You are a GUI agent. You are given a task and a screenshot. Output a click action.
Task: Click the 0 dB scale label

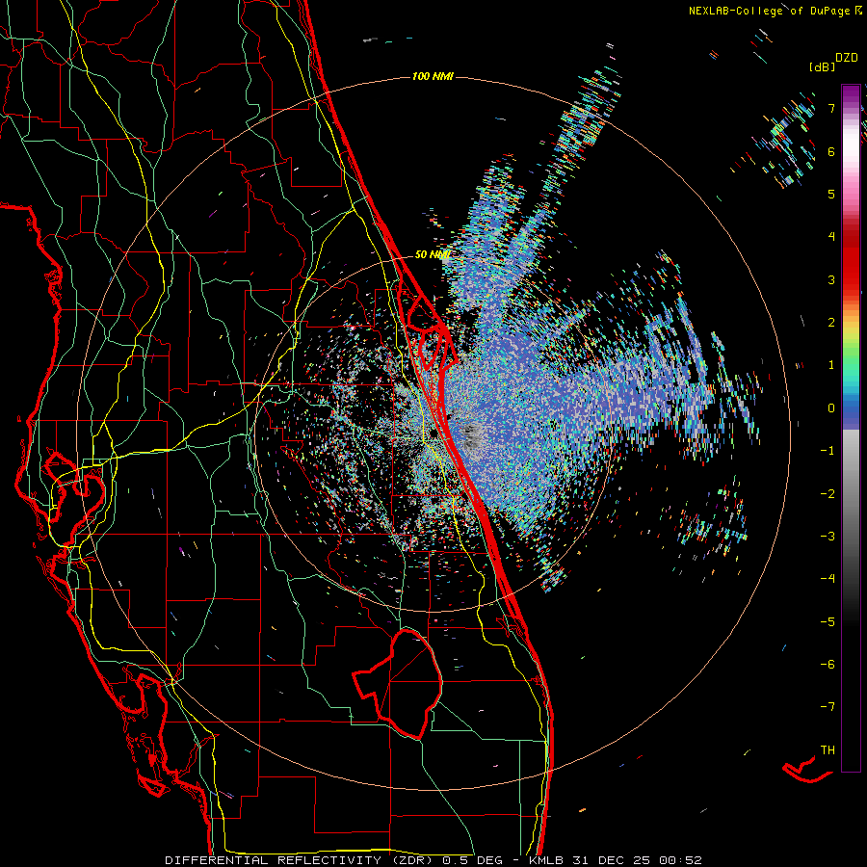tap(831, 408)
